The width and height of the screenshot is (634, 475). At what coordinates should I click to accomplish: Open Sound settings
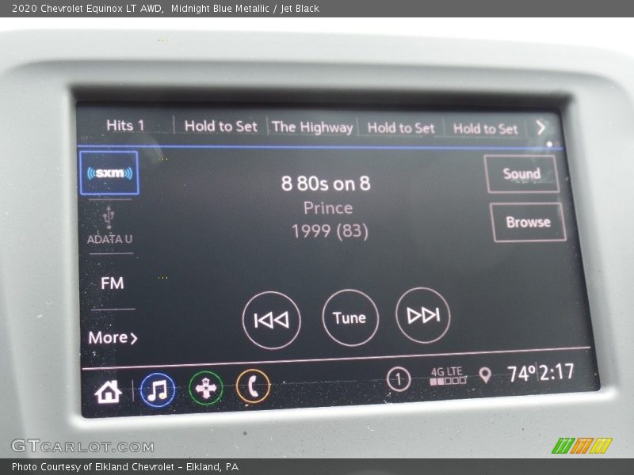(522, 174)
